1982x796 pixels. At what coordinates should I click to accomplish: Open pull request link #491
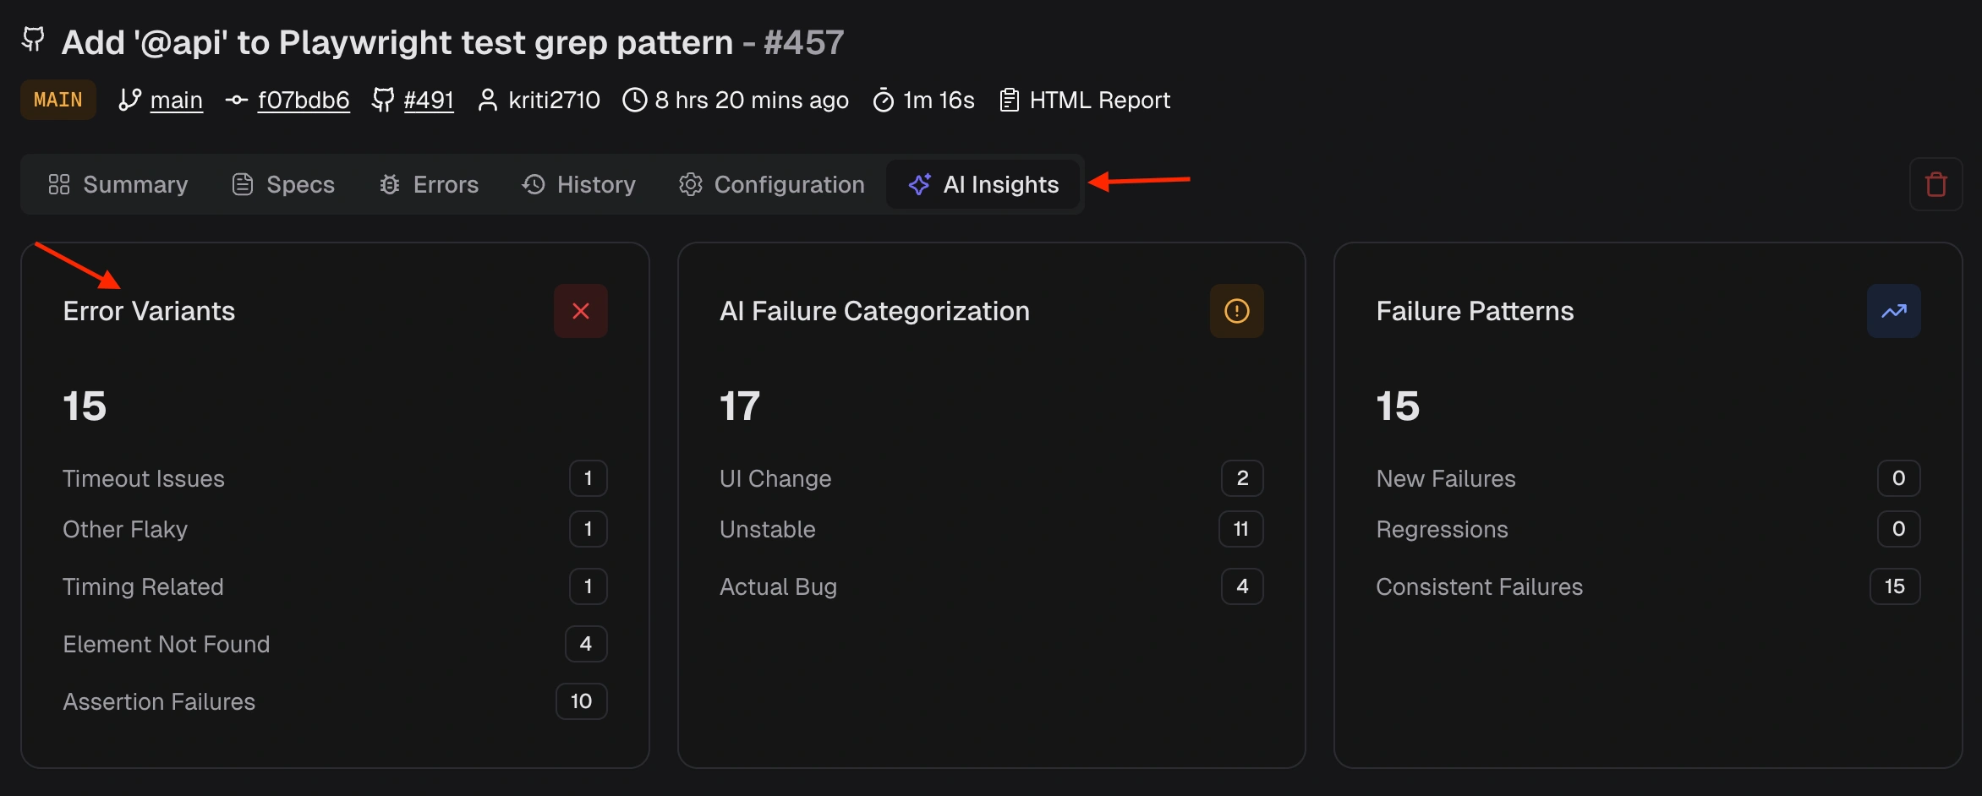click(429, 100)
